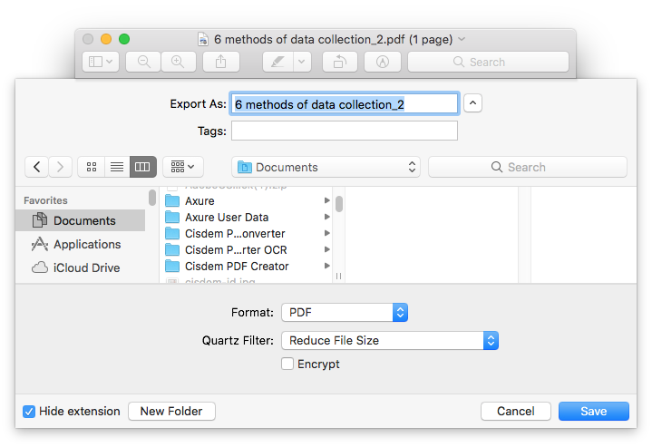
Task: Open the Quartz Filter dropdown
Action: click(390, 341)
